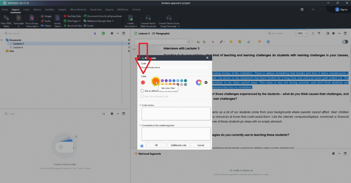Click the Additional code button
The height and width of the screenshot is (183, 351).
pos(178,145)
